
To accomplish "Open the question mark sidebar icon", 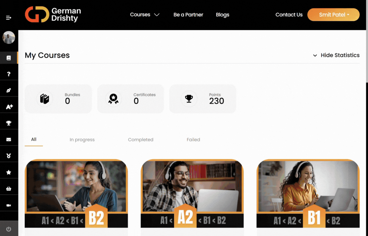I will click(x=9, y=74).
